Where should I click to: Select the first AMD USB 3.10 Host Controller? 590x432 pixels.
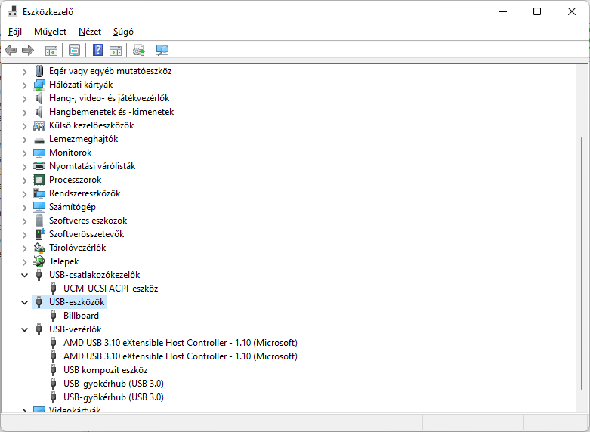(x=181, y=343)
